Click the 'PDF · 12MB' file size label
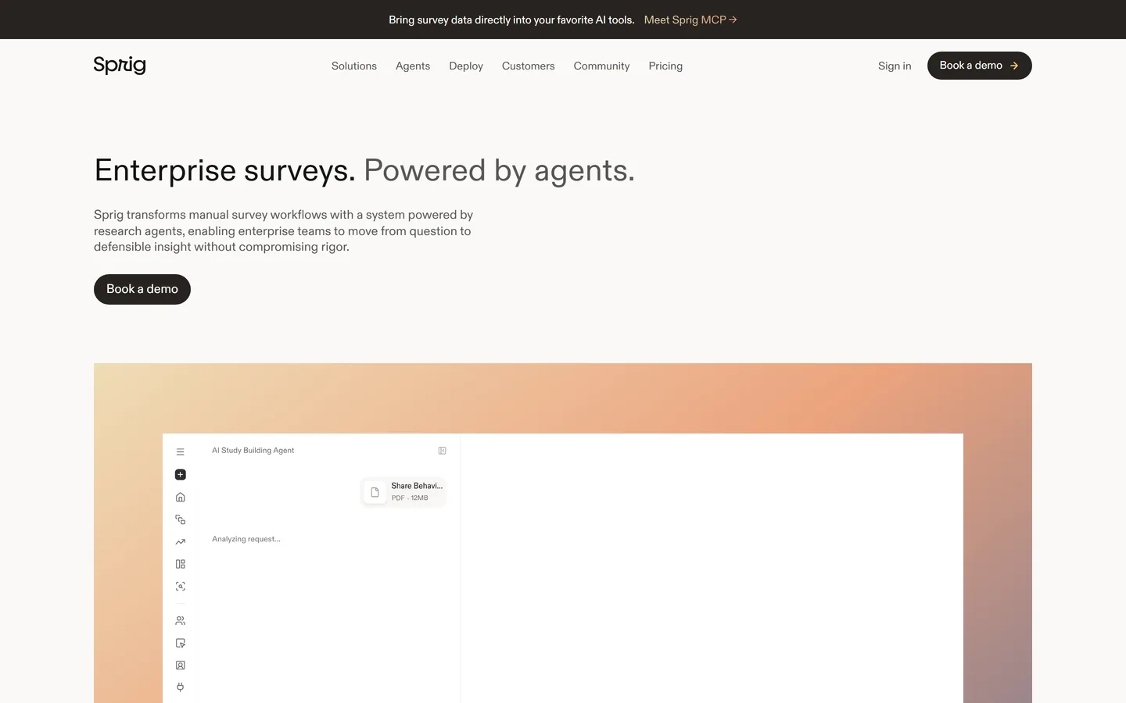Viewport: 1126px width, 703px height. coord(410,498)
